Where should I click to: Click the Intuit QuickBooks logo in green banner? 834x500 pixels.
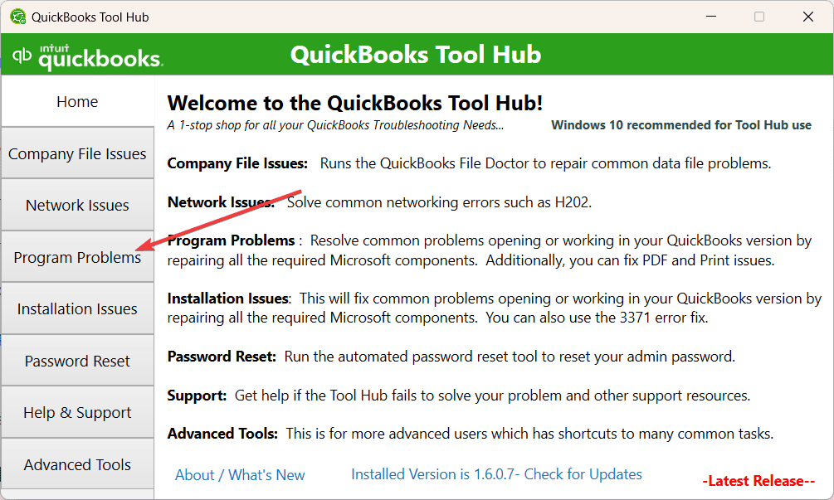point(88,57)
